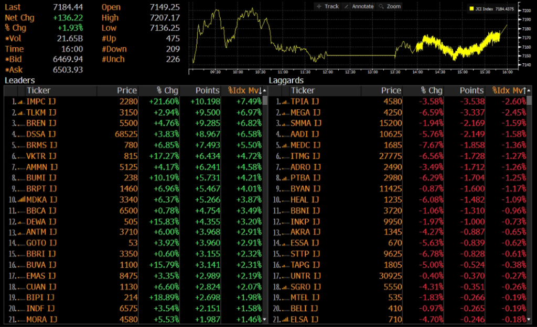Image resolution: width=537 pixels, height=327 pixels.
Task: Select the GOTO IJ row in Leaders
Action: click(x=41, y=243)
